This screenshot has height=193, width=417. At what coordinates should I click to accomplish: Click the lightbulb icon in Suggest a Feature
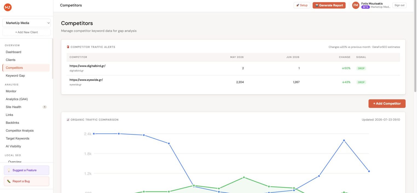point(9,170)
